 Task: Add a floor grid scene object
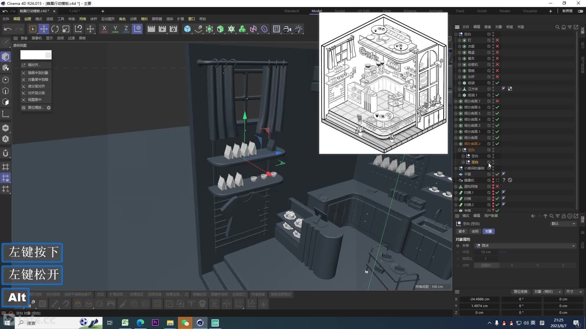click(277, 29)
